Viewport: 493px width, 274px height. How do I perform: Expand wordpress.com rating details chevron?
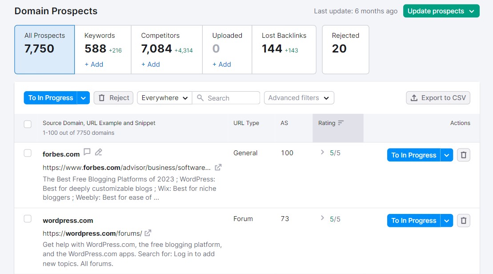(x=322, y=218)
